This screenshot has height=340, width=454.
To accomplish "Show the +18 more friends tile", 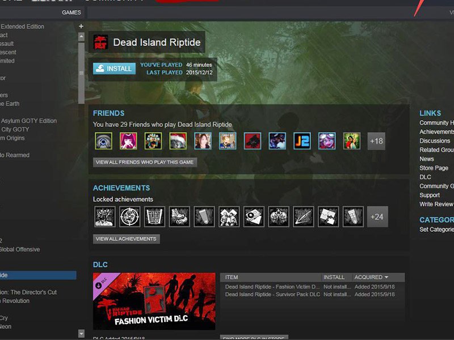I will click(x=376, y=141).
